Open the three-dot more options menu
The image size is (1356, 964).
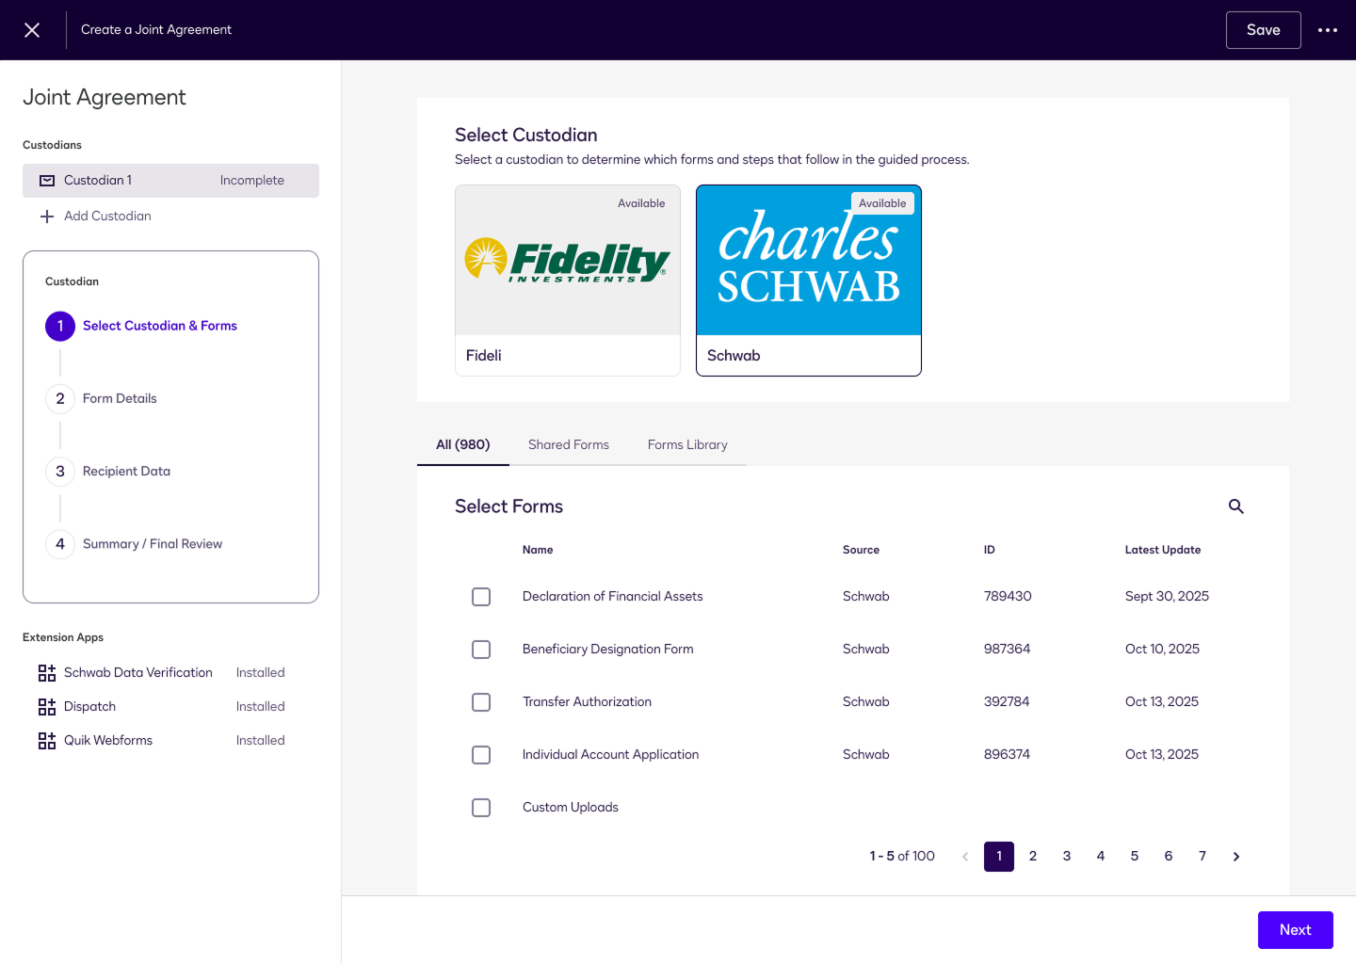coord(1328,30)
